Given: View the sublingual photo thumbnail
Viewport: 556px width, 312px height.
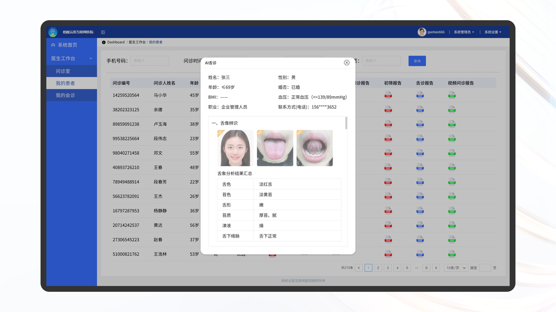Looking at the screenshot, I should coord(315,148).
